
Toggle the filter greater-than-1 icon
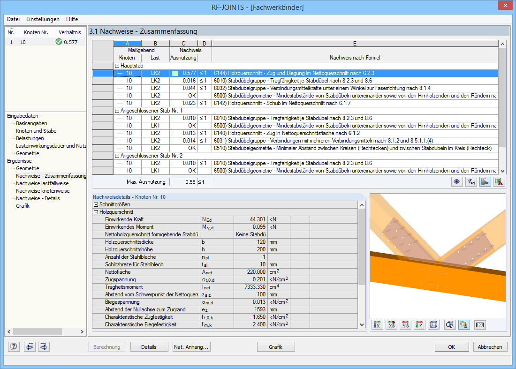471,181
